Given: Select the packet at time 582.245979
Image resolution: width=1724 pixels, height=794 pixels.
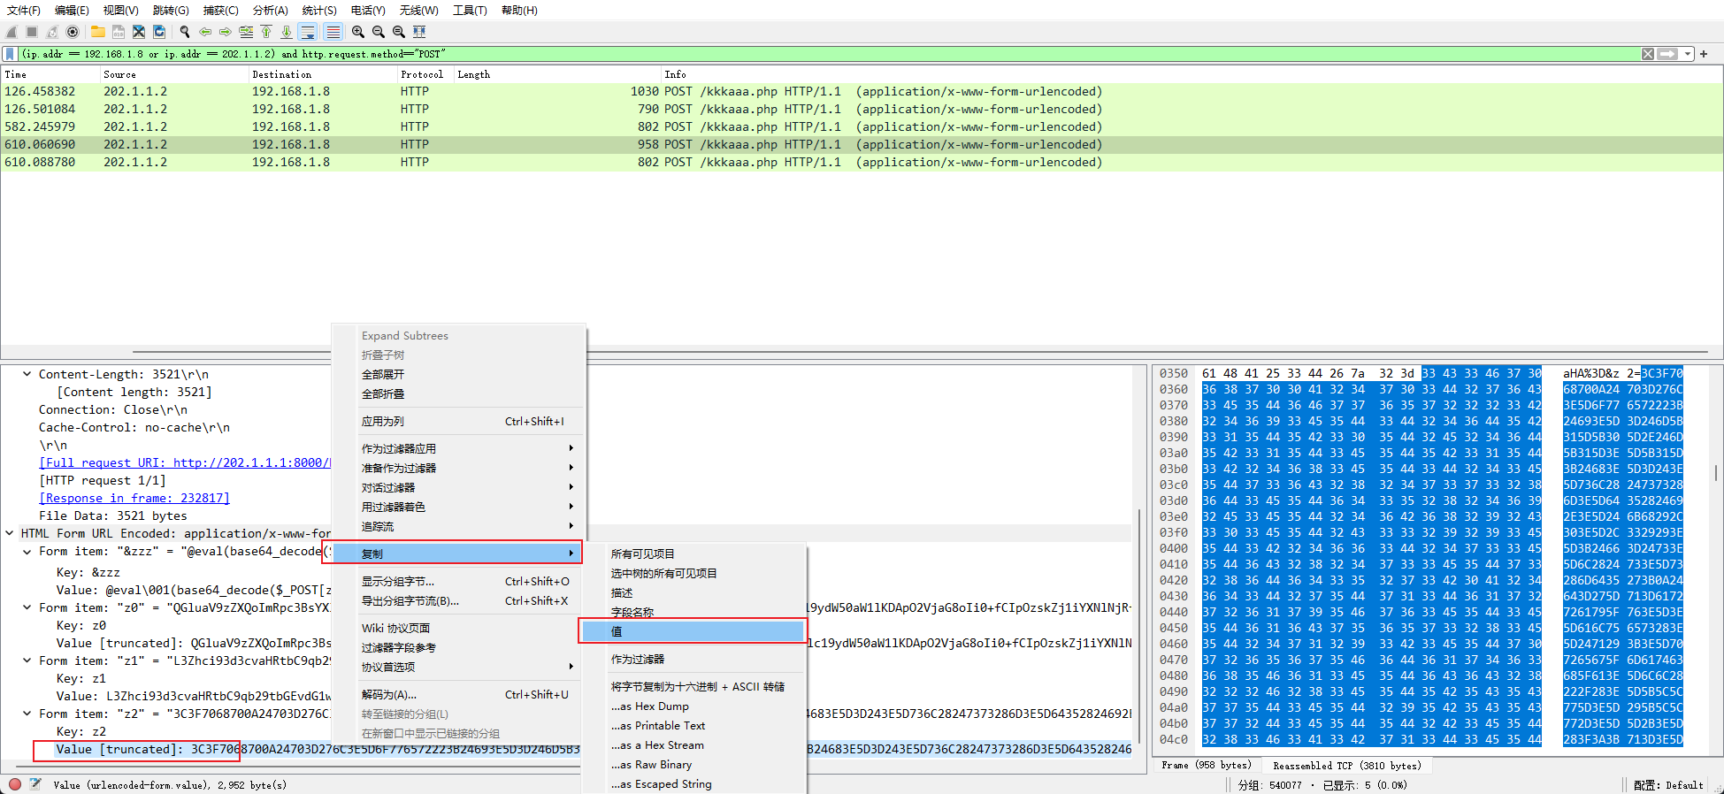Looking at the screenshot, I should coord(862,126).
